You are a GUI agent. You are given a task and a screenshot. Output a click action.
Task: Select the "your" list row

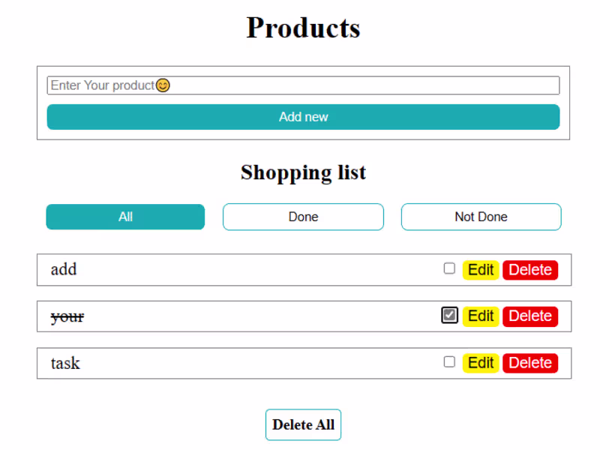coord(225,316)
